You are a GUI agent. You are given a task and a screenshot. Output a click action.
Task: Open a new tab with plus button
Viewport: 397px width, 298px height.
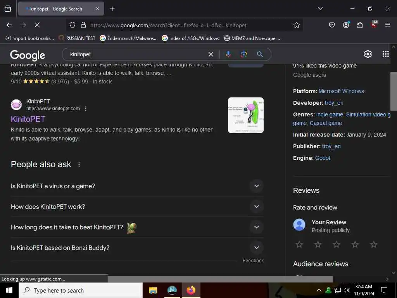tap(112, 9)
